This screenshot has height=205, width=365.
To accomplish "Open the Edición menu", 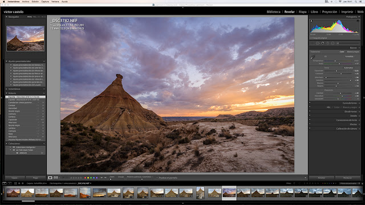I will point(35,2).
